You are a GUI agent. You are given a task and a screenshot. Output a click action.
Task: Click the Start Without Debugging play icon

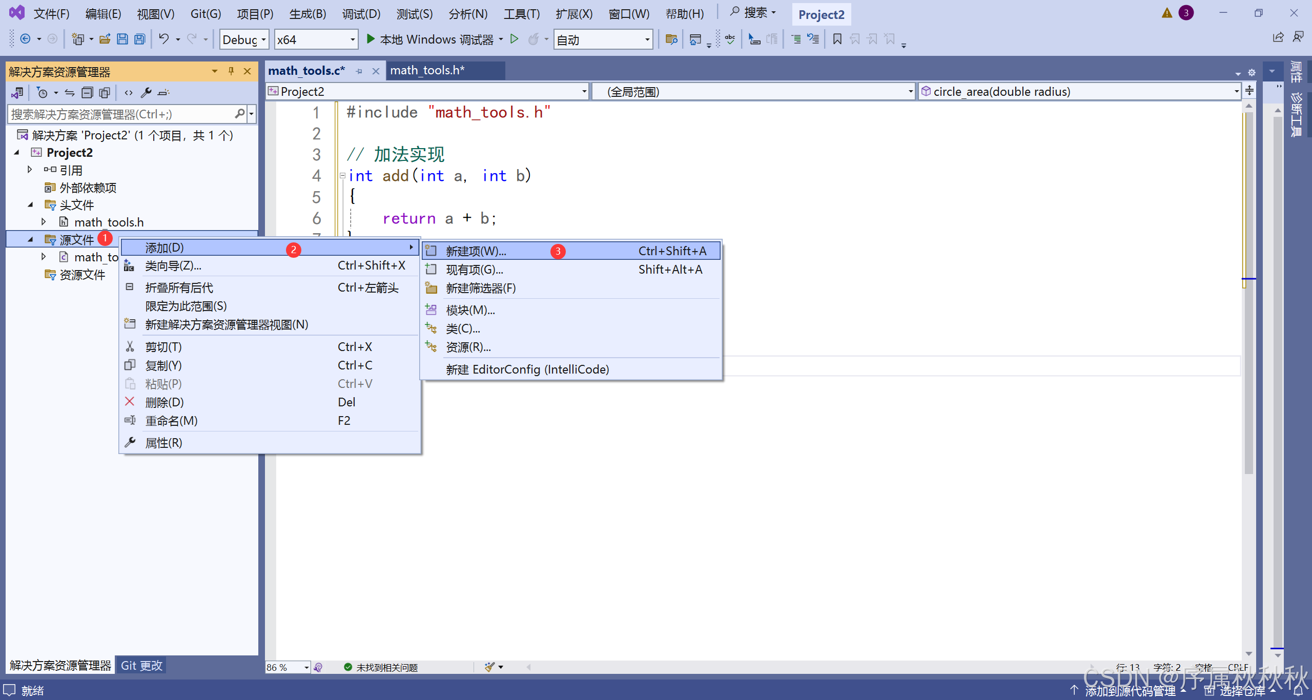click(x=515, y=39)
